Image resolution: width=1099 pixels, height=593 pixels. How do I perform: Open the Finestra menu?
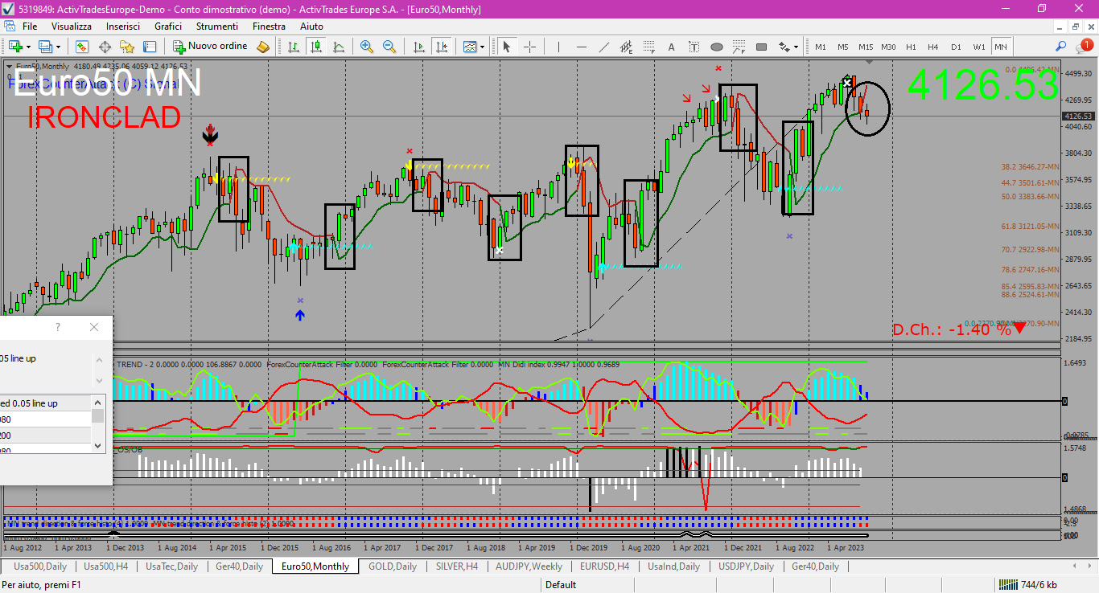269,27
